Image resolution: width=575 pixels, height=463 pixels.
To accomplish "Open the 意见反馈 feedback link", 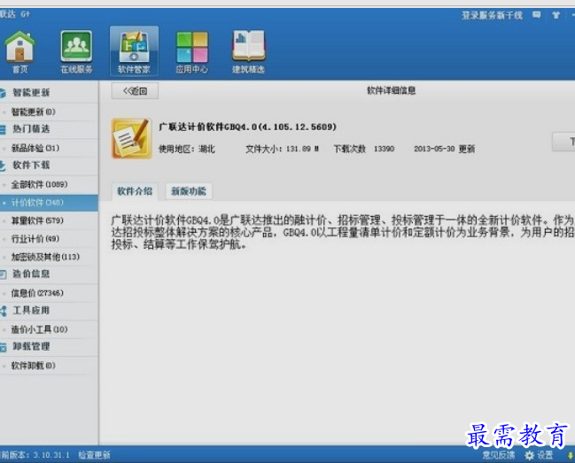I will tap(498, 455).
